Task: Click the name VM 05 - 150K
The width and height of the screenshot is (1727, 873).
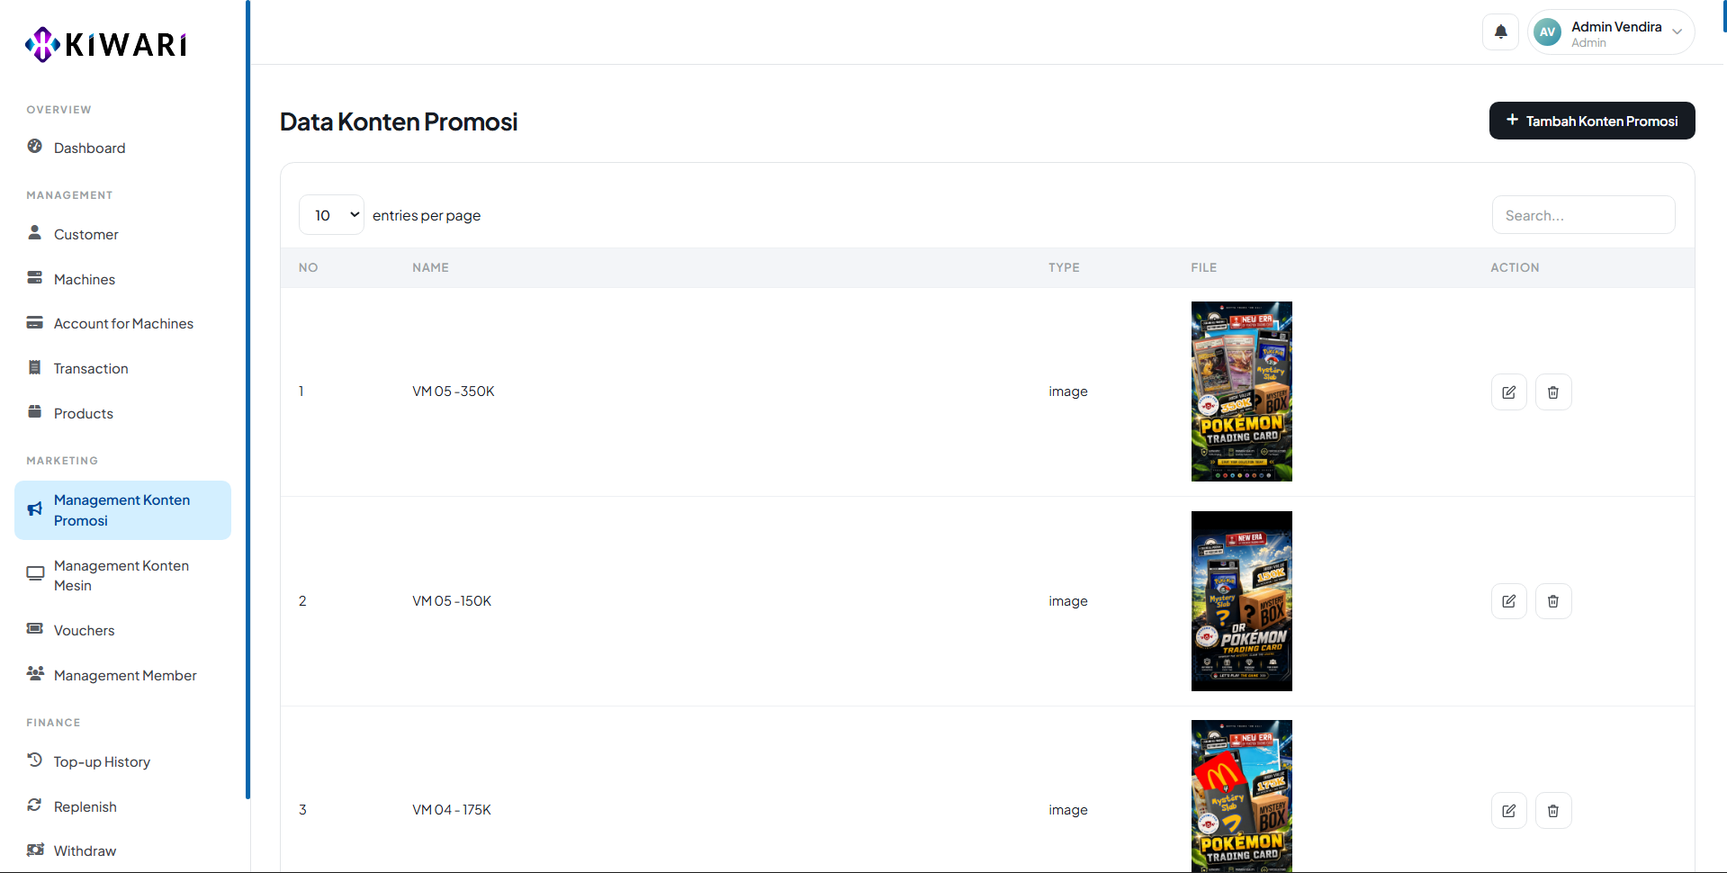Action: (452, 601)
